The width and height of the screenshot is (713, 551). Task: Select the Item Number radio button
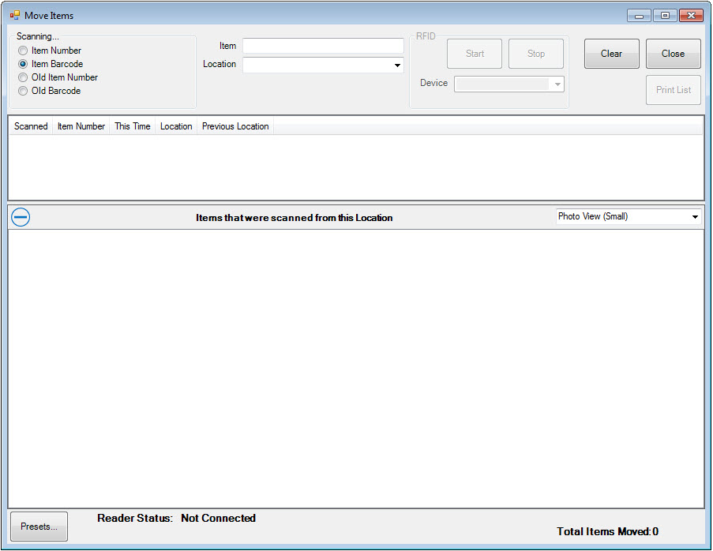tap(24, 51)
